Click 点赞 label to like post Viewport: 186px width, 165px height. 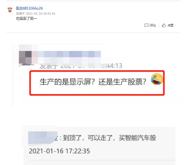pyautogui.click(x=171, y=25)
